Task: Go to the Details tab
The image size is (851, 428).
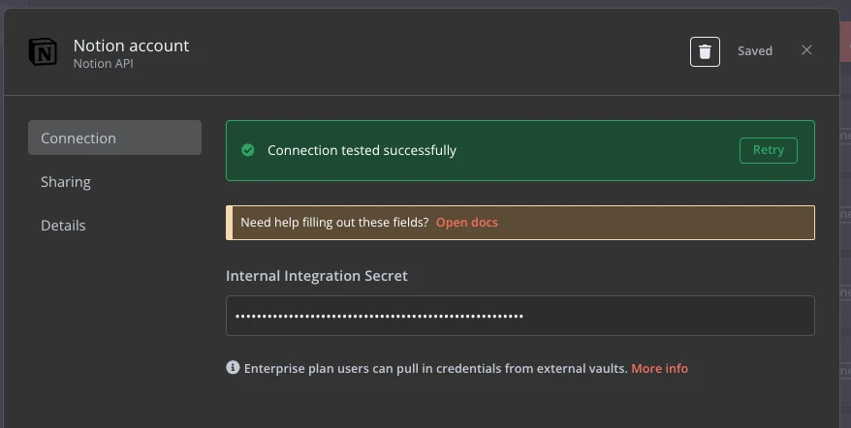Action: pos(63,226)
